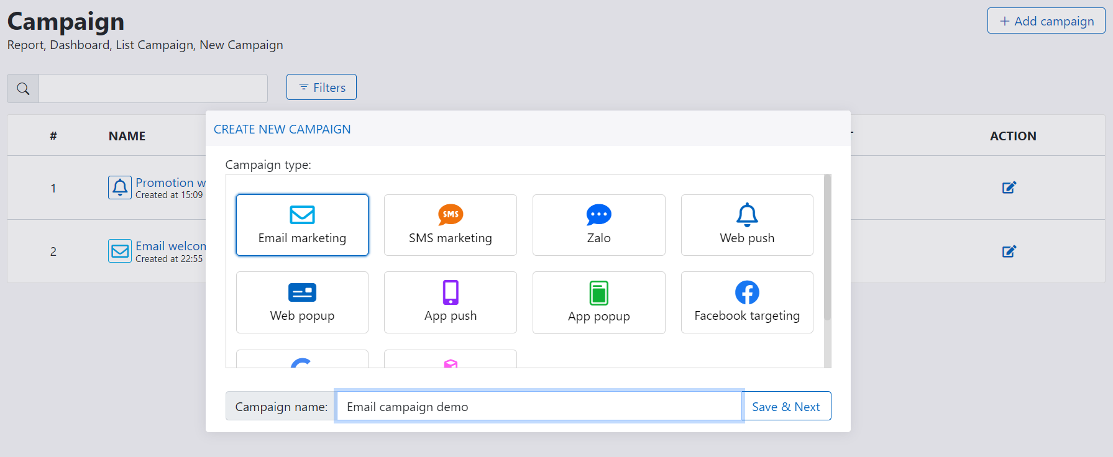Viewport: 1113px width, 457px height.
Task: Pick the App popup campaign type
Action: click(x=598, y=302)
